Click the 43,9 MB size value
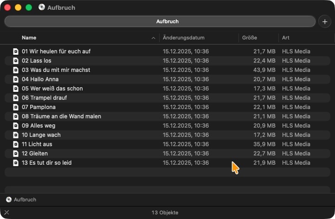The height and width of the screenshot is (219, 335). [x=264, y=70]
